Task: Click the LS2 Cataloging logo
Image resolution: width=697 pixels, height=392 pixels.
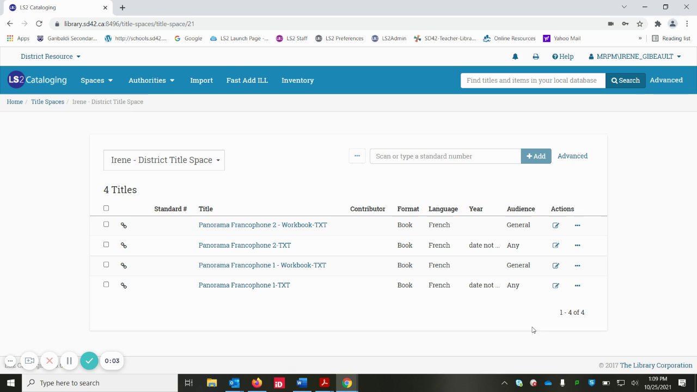Action: point(37,80)
